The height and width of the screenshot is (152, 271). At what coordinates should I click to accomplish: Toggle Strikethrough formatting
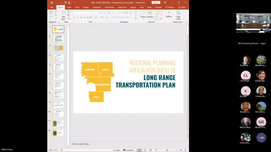pos(88,17)
